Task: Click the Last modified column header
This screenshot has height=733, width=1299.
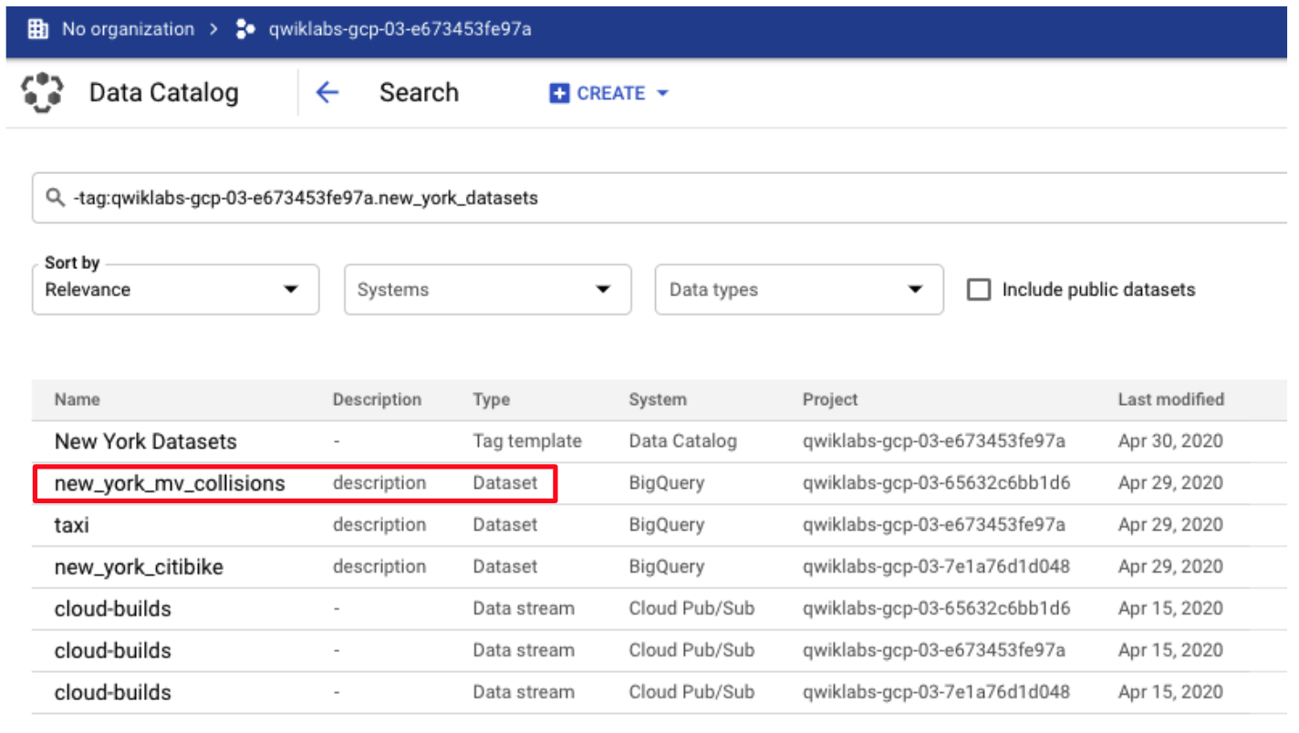Action: (x=1171, y=399)
